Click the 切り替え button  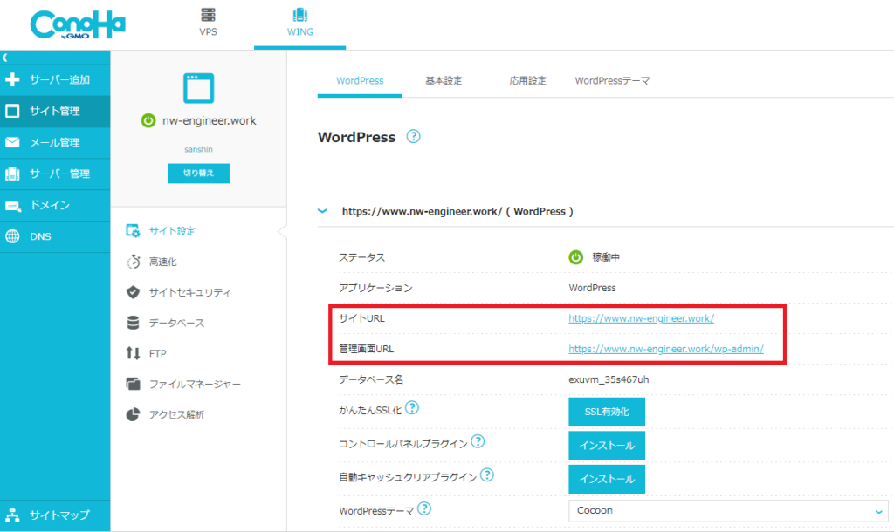click(x=198, y=174)
